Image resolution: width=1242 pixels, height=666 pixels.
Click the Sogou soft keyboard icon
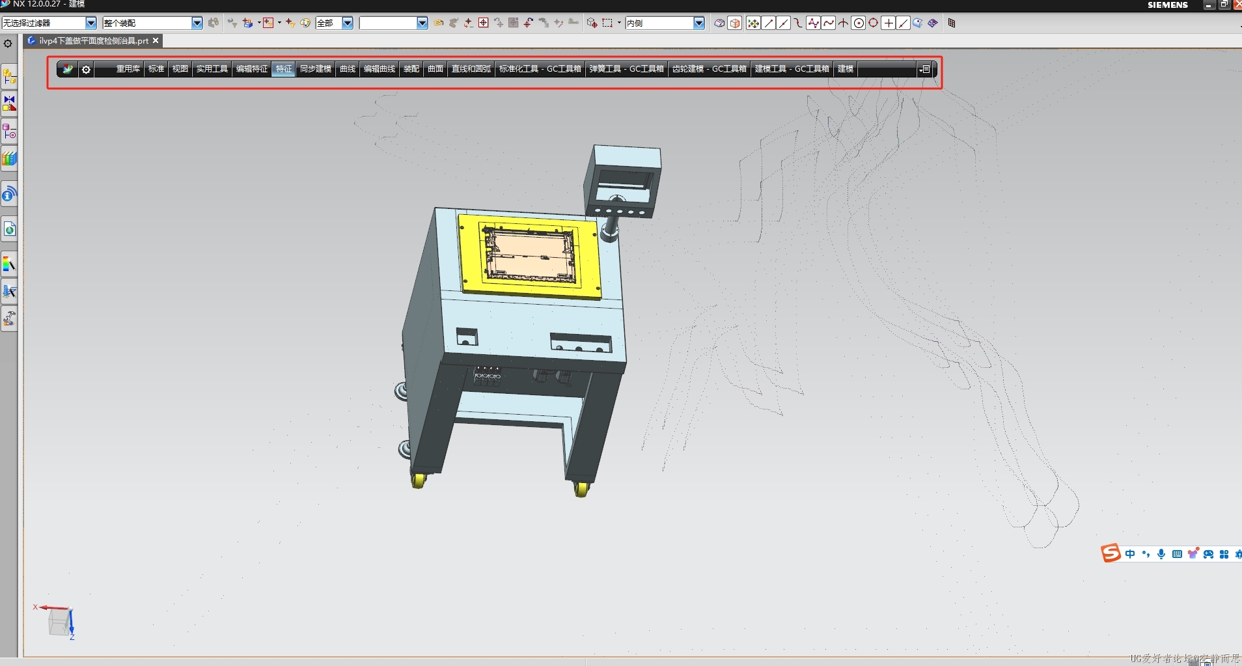tap(1177, 554)
